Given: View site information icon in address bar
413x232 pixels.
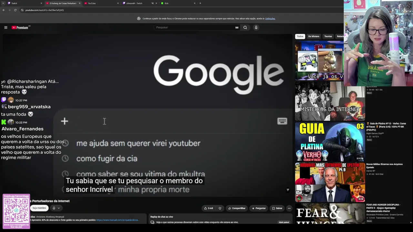Looking at the screenshot, I should pos(22,10).
